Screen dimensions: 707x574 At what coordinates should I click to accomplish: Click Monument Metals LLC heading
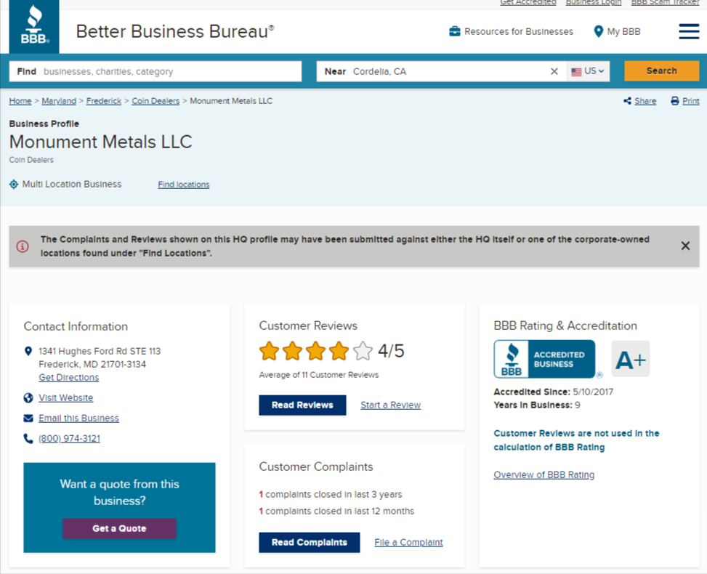[x=100, y=142]
